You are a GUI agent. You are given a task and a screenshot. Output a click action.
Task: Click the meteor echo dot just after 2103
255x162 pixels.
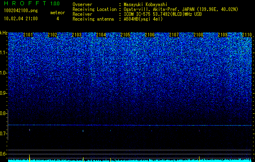(83, 131)
